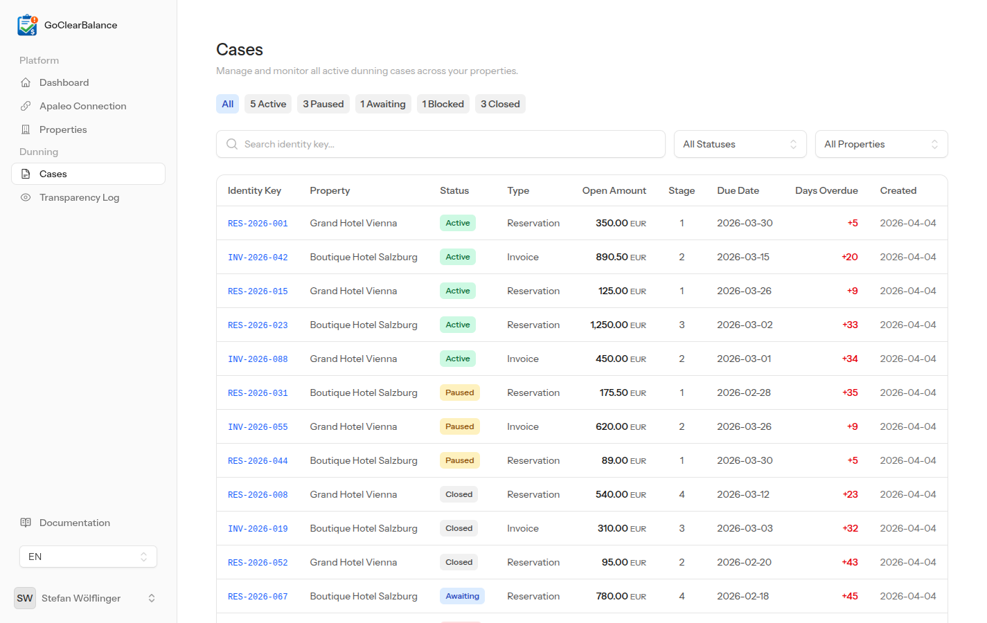
Task: Click the Due Date column header
Action: click(738, 190)
